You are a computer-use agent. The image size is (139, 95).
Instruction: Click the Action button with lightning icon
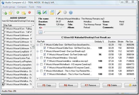[130, 85]
